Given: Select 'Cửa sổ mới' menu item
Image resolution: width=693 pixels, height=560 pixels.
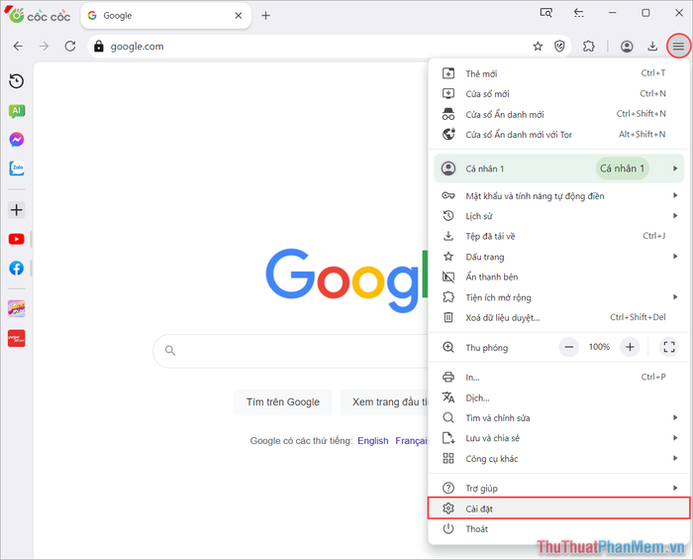Looking at the screenshot, I should click(x=558, y=94).
